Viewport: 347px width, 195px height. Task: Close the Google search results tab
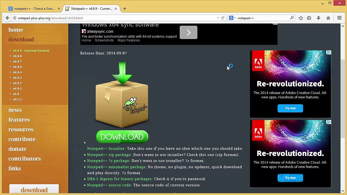(59, 9)
